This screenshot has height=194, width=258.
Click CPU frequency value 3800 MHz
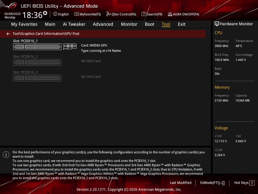(221, 46)
